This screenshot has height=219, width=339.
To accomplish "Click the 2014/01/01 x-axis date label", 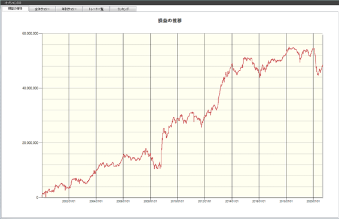I will (232, 201).
